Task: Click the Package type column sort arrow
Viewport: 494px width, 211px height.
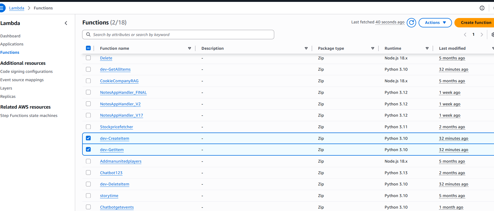Action: pos(373,48)
